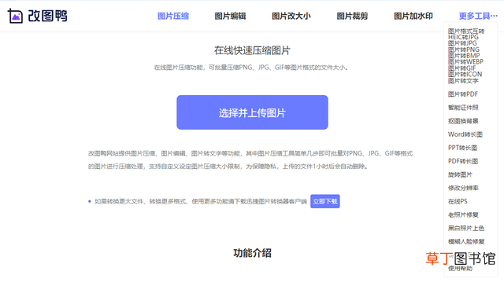Choose 图片转WEBP option
Screen dimensions: 504x286
pyautogui.click(x=465, y=62)
